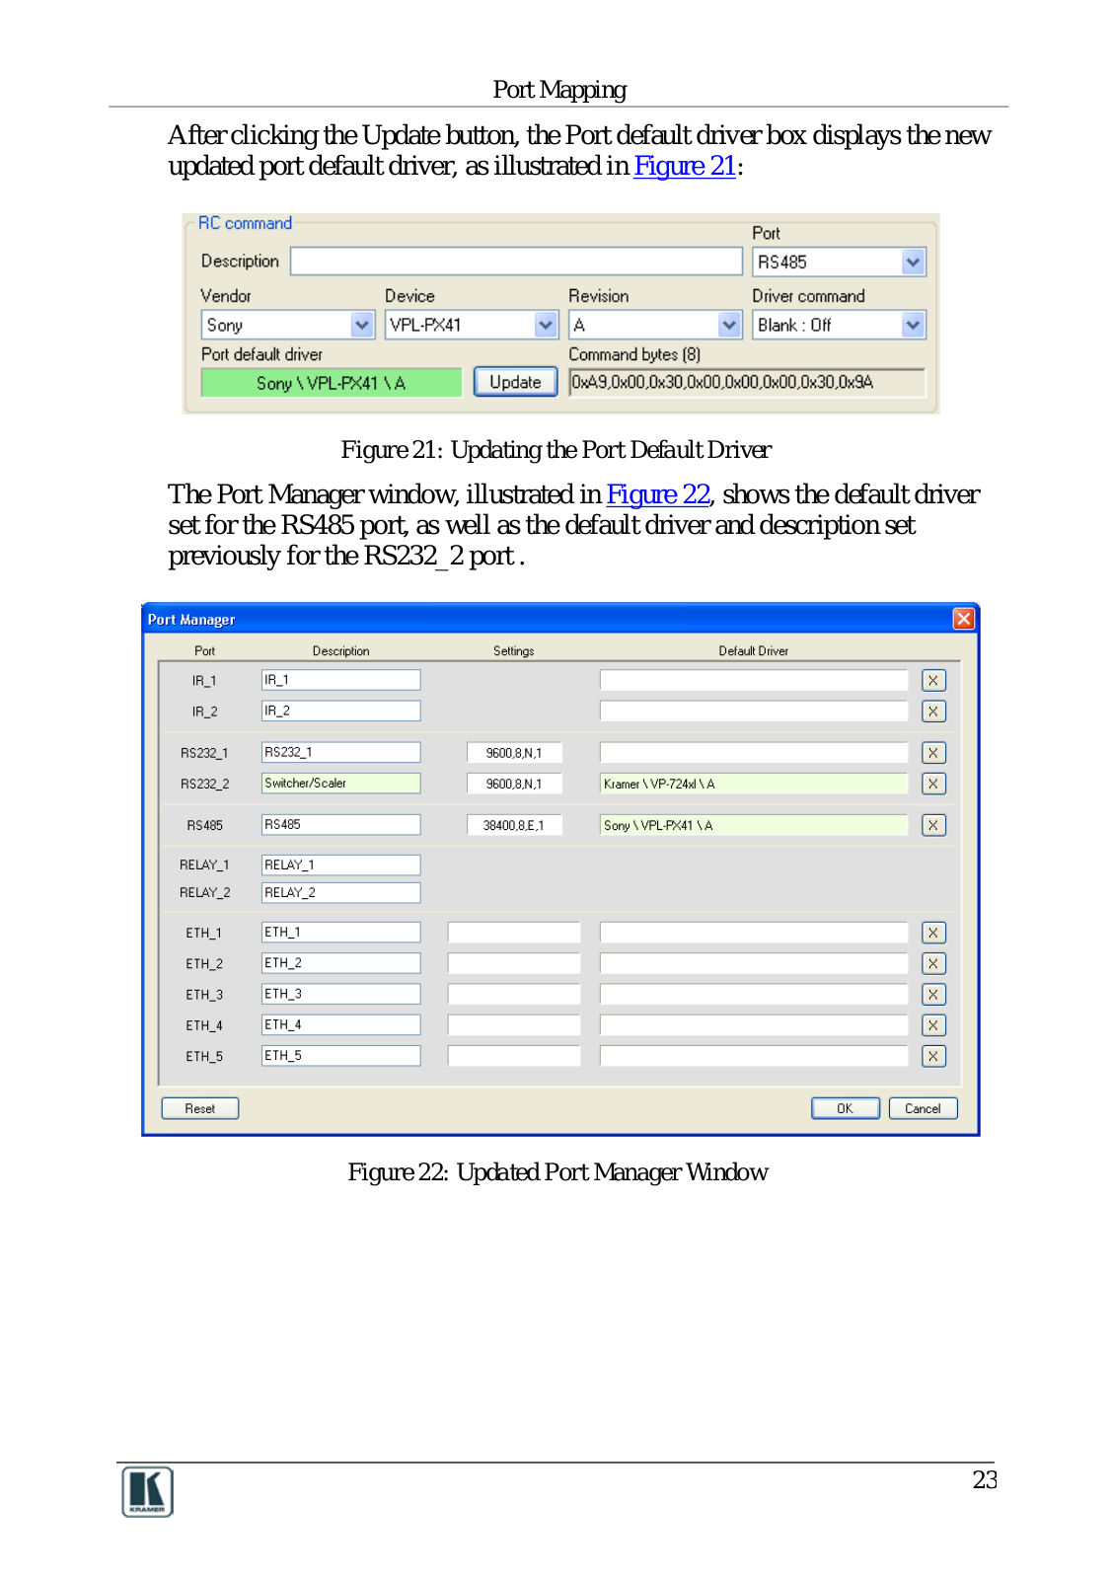Clear default driver for RS232_2 row

tap(932, 784)
